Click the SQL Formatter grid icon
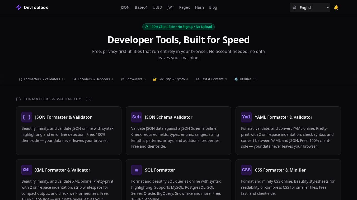 [137, 170]
